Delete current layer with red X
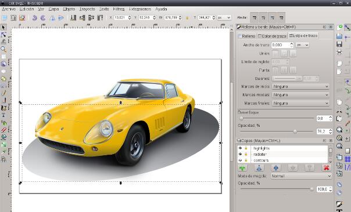 tap(326, 167)
